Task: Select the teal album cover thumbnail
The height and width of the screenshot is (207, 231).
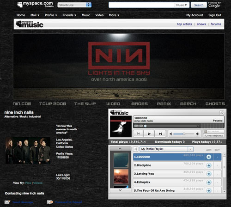Action: [x=121, y=160]
